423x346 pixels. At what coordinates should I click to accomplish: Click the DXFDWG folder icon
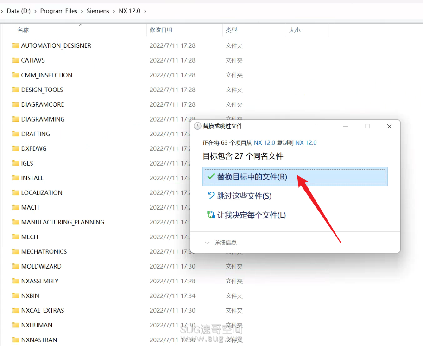pyautogui.click(x=15, y=148)
